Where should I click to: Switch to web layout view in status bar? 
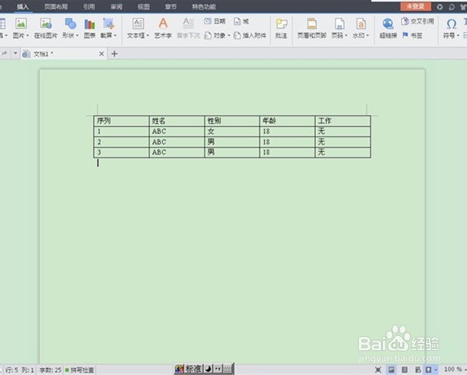pos(418,370)
